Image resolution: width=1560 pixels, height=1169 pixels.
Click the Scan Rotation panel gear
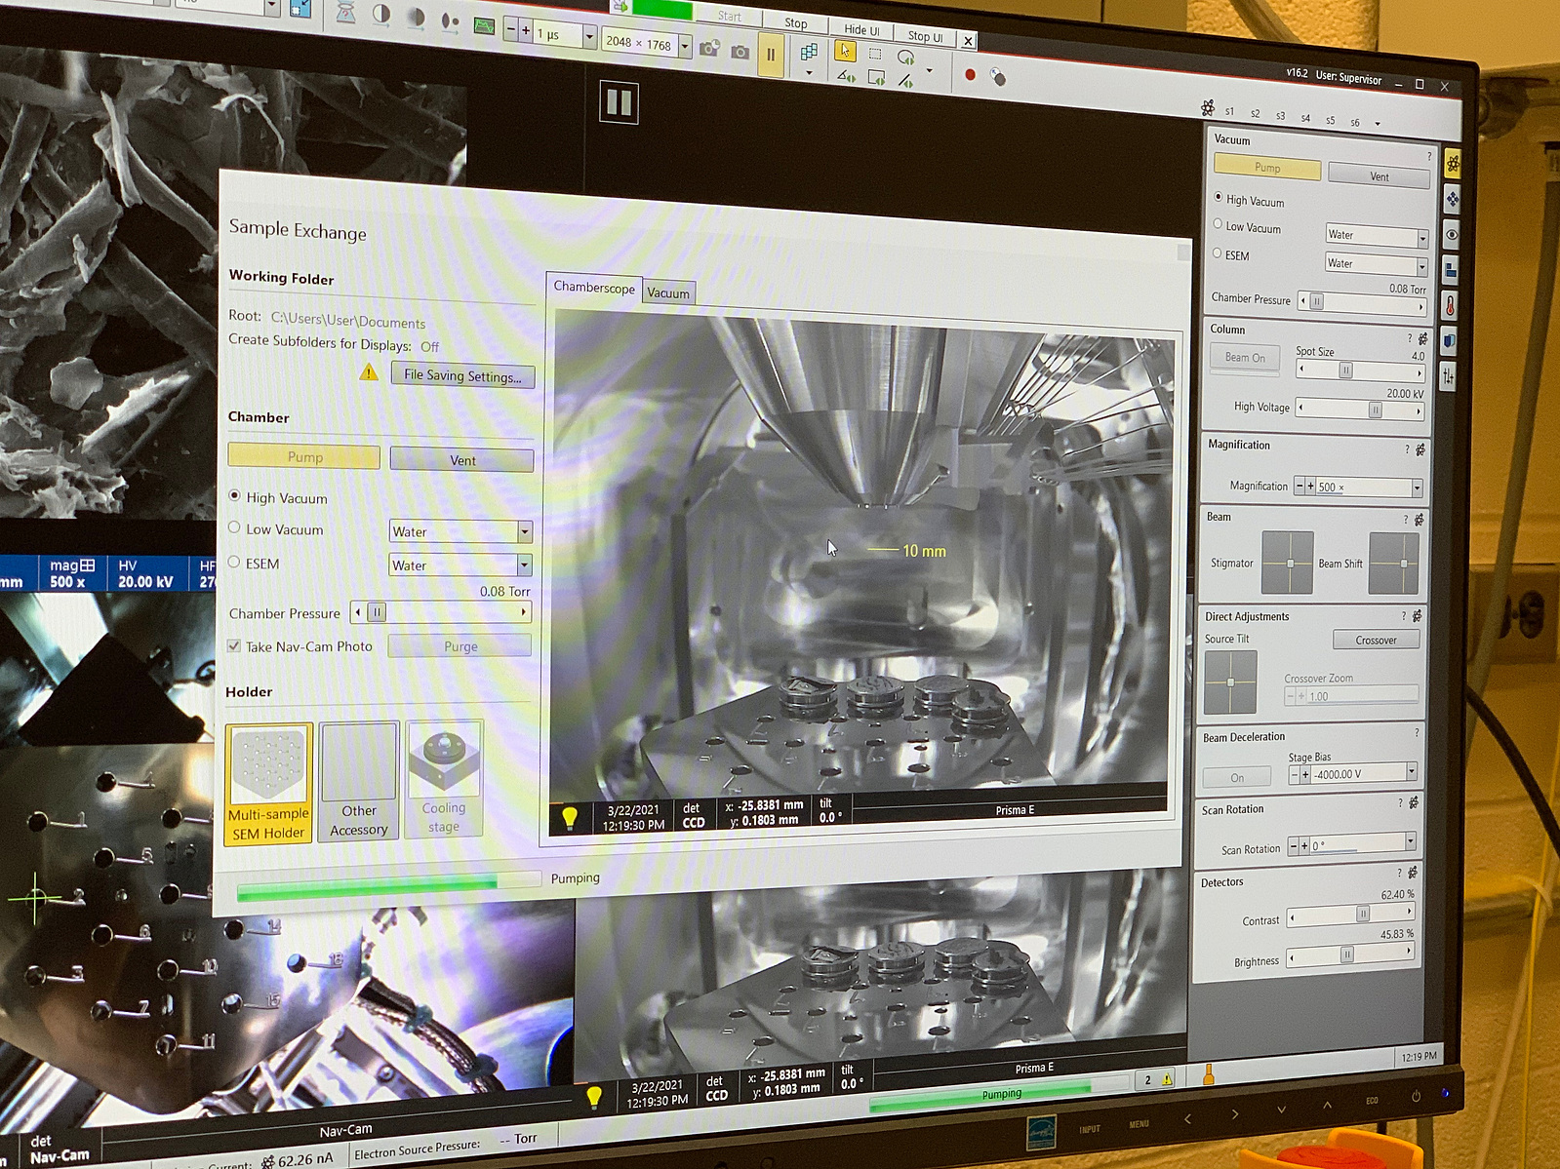tap(1414, 802)
